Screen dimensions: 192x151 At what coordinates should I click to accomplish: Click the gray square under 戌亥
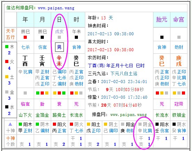click(x=59, y=37)
